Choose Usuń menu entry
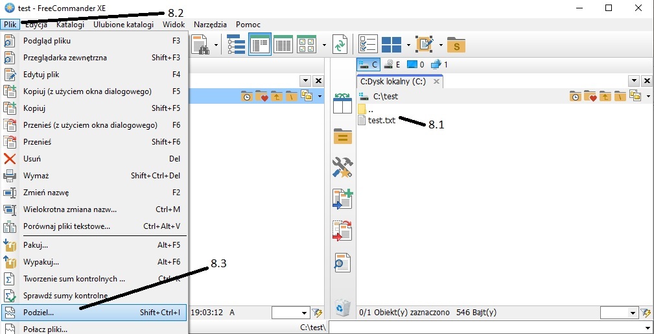The height and width of the screenshot is (334, 654). coord(94,159)
